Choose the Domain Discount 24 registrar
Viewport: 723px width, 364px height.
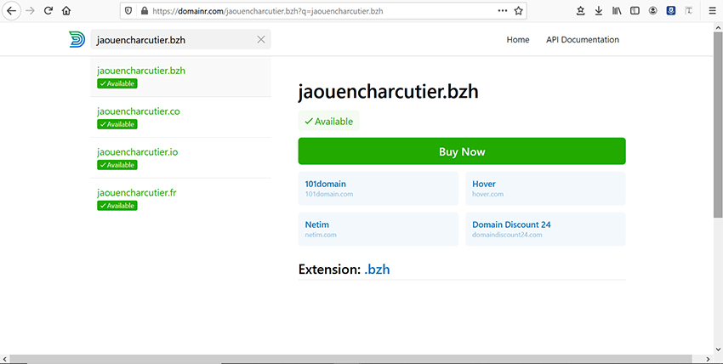pyautogui.click(x=545, y=229)
